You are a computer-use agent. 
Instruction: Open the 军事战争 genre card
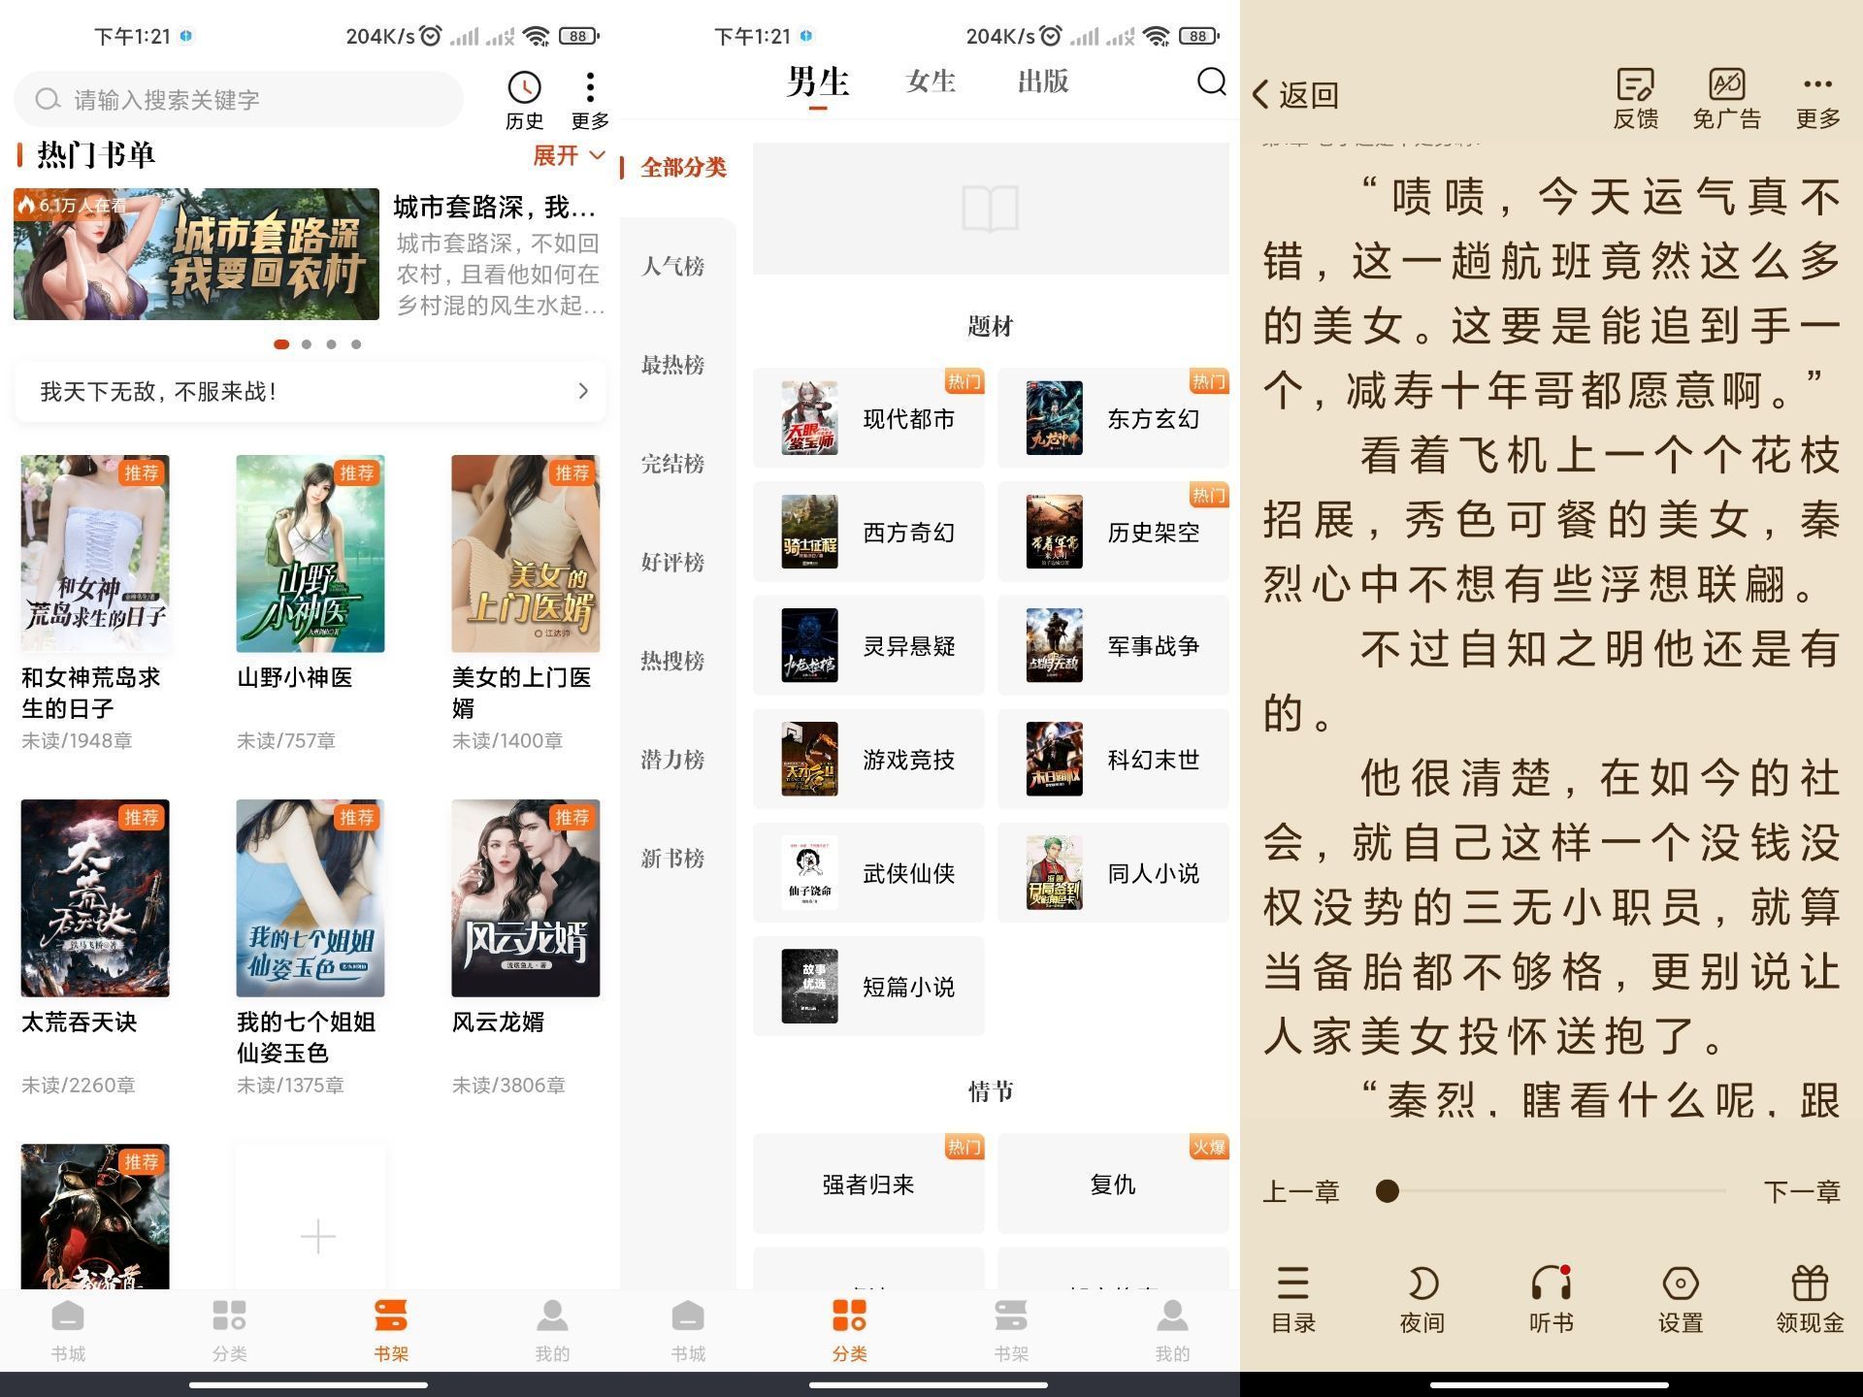click(1113, 645)
